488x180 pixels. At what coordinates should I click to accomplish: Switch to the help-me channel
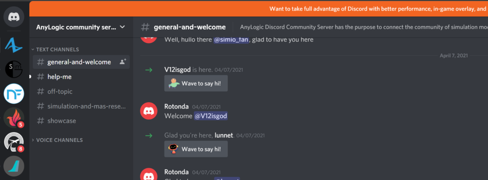(81, 77)
